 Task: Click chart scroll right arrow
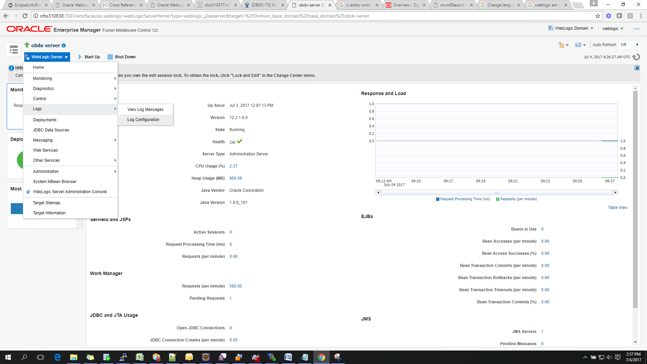pyautogui.click(x=615, y=192)
